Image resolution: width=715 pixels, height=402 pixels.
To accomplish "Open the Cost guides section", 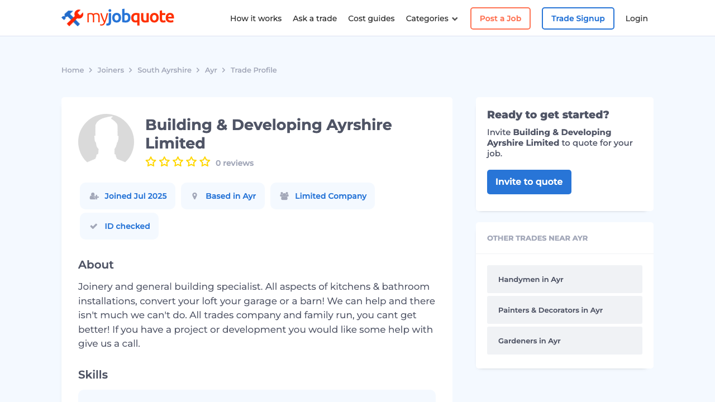I will point(371,18).
